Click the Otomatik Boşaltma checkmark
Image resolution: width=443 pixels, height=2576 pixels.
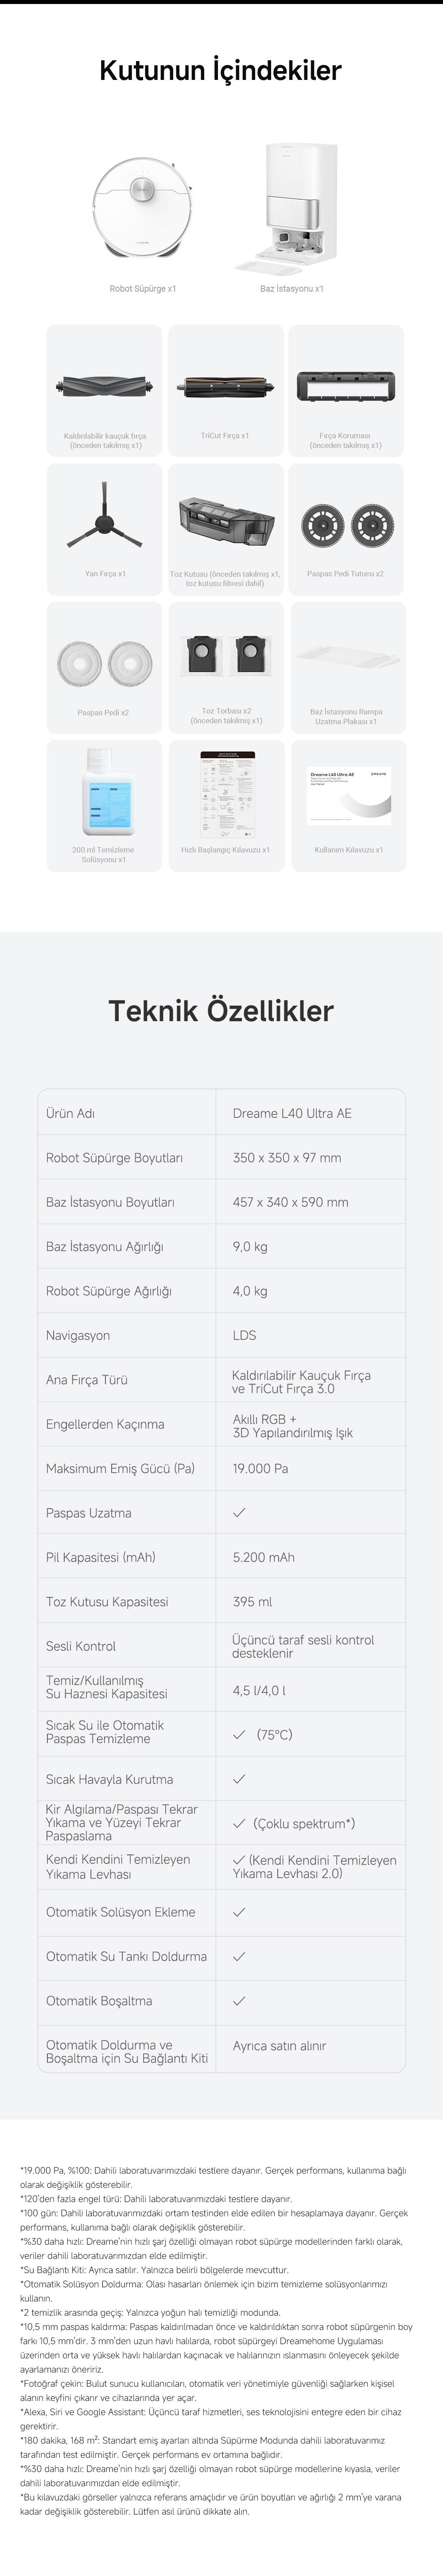pos(238,2001)
